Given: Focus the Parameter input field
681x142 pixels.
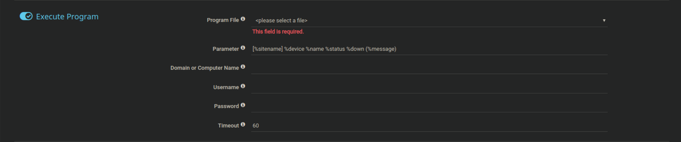Looking at the screenshot, I should [x=429, y=49].
